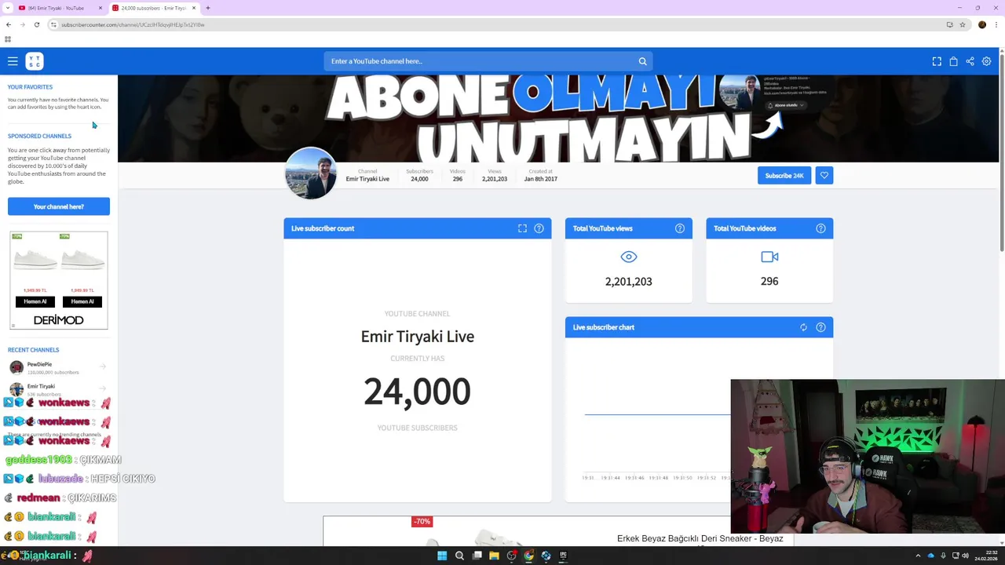Open the Windows Start menu

pyautogui.click(x=442, y=556)
